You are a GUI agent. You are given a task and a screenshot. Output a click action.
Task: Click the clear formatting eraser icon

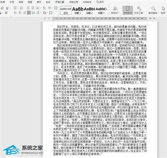[2, 8]
